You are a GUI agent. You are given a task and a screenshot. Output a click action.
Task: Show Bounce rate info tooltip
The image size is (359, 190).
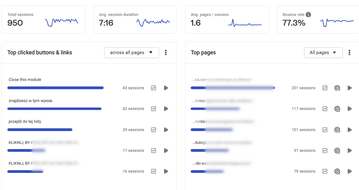[308, 15]
